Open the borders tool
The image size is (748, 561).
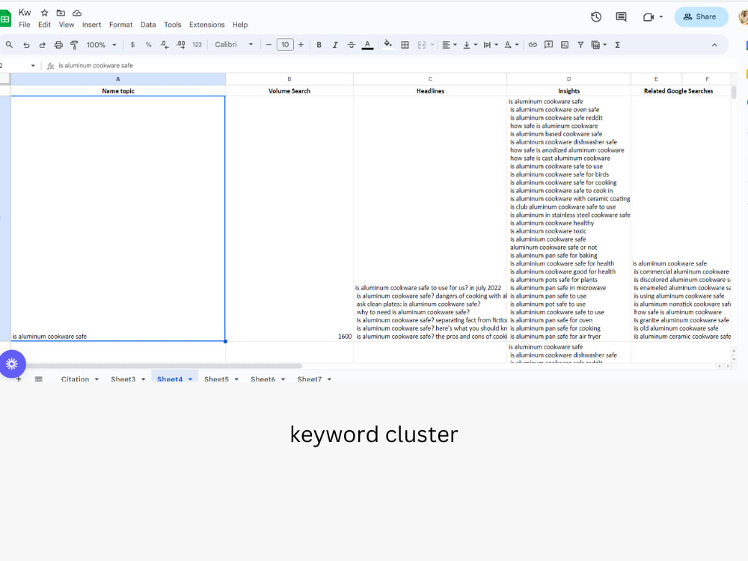(x=405, y=45)
